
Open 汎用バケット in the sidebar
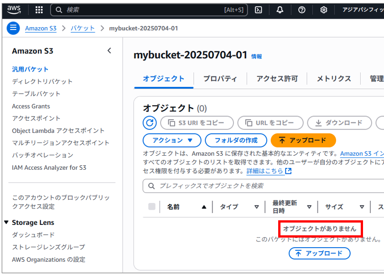[30, 69]
